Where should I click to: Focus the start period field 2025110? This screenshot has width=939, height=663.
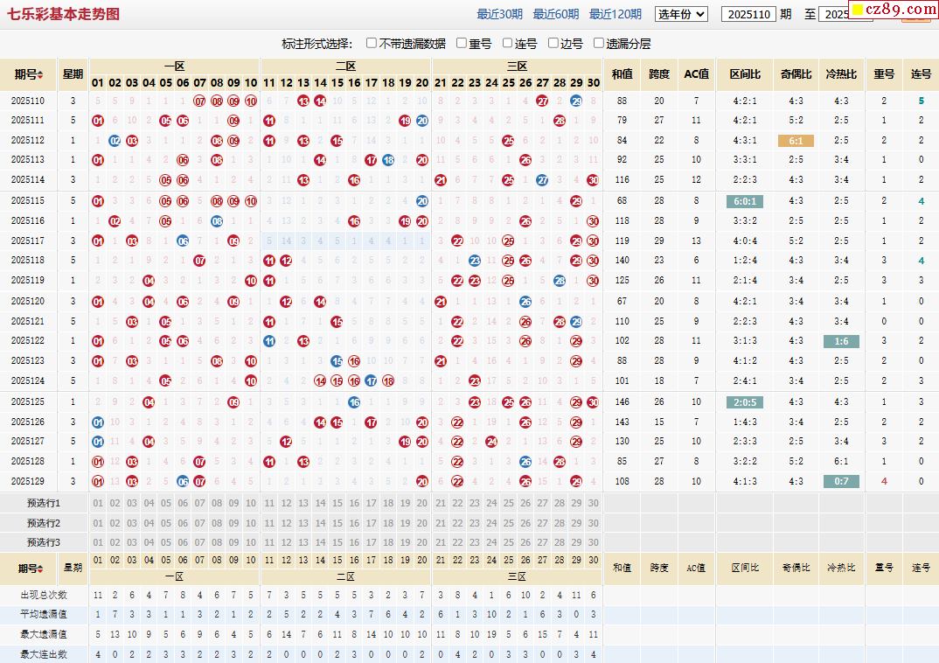748,14
